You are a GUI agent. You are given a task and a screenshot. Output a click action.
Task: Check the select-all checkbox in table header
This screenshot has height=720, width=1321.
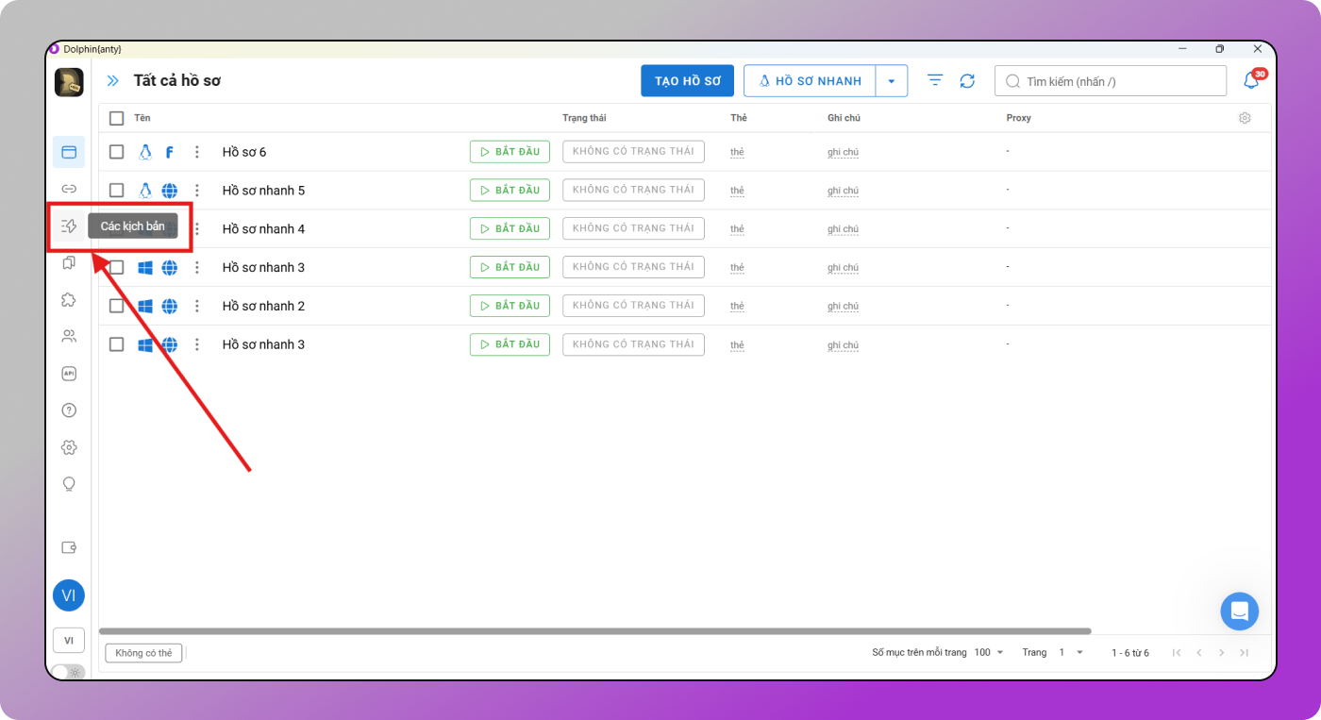116,118
